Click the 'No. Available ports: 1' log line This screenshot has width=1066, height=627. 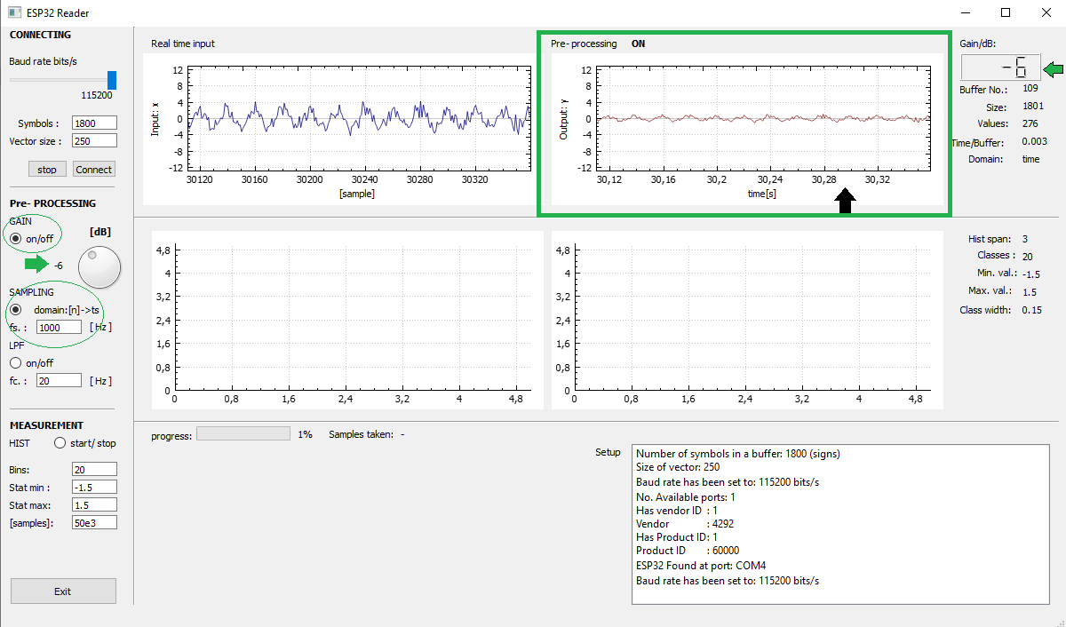[x=686, y=497]
